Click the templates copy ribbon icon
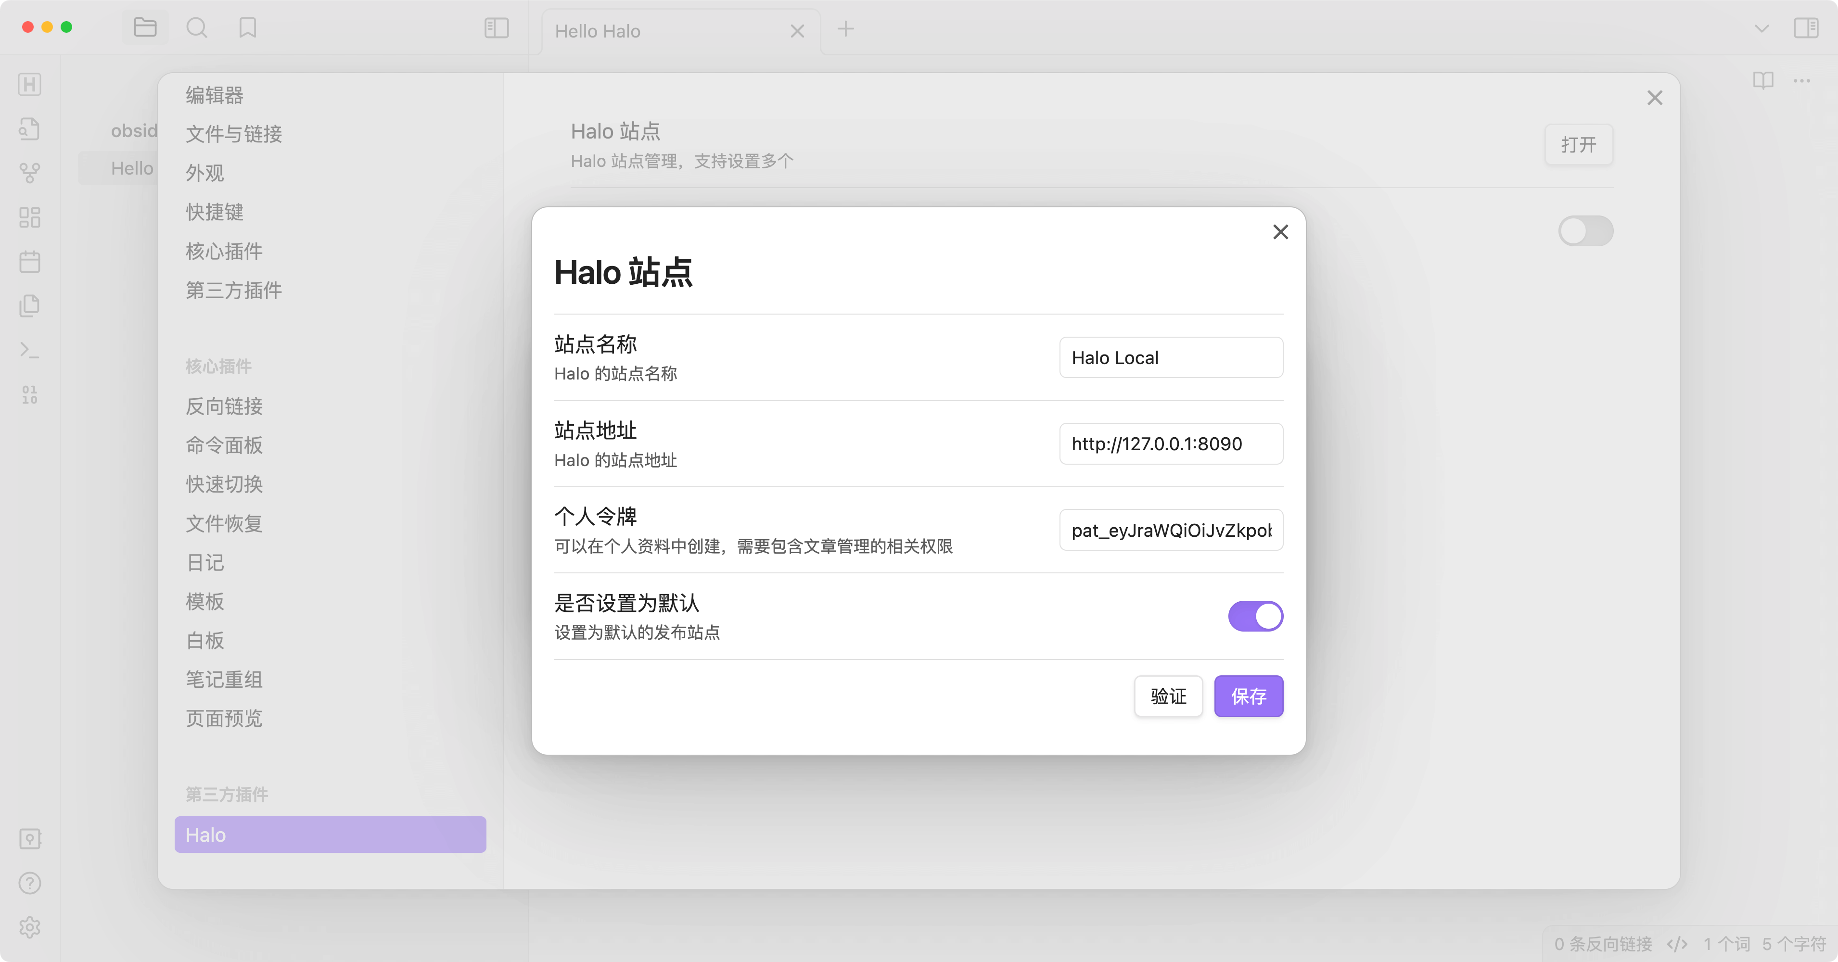1838x962 pixels. (29, 306)
